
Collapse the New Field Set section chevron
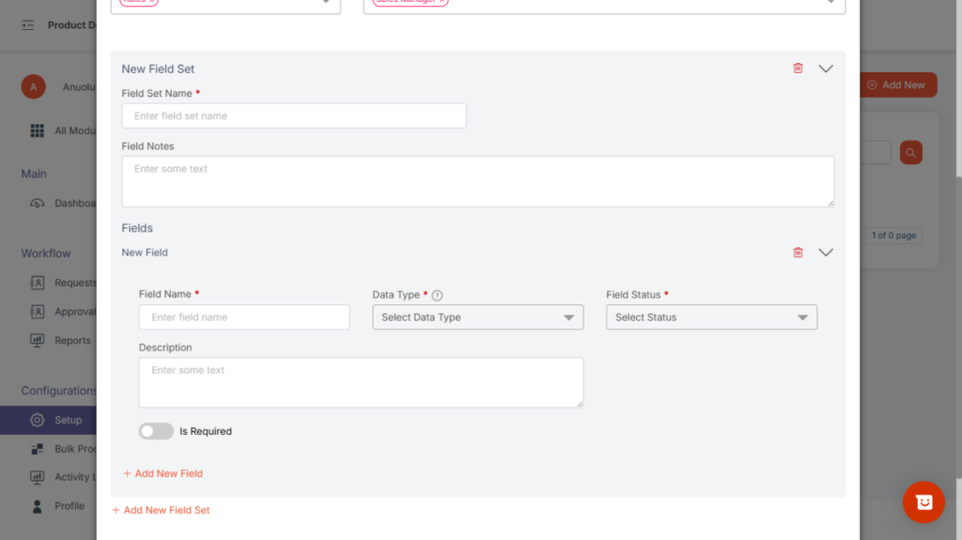point(826,69)
